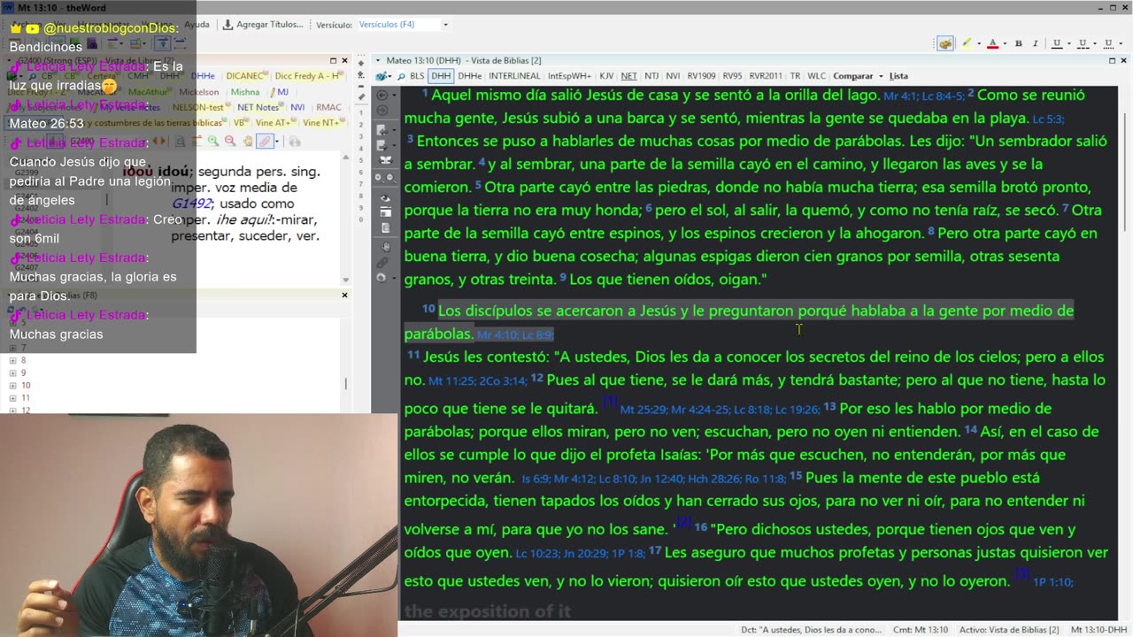1133x637 pixels.
Task: Click the Mt 13:10-DHH status bar entry
Action: click(1098, 630)
